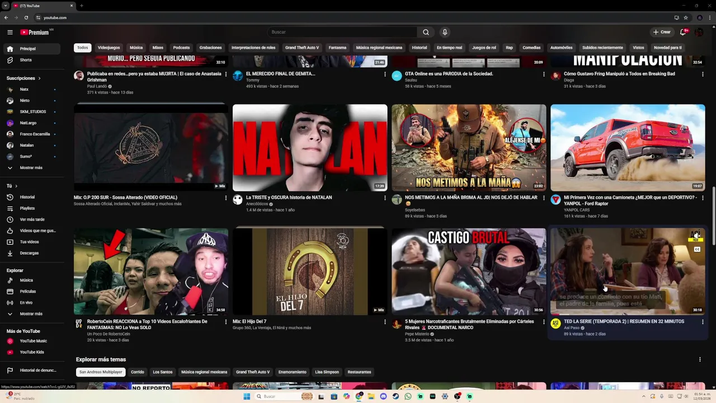Open options menu for O.P 200 SUR mix
This screenshot has height=403, width=716.
(226, 198)
